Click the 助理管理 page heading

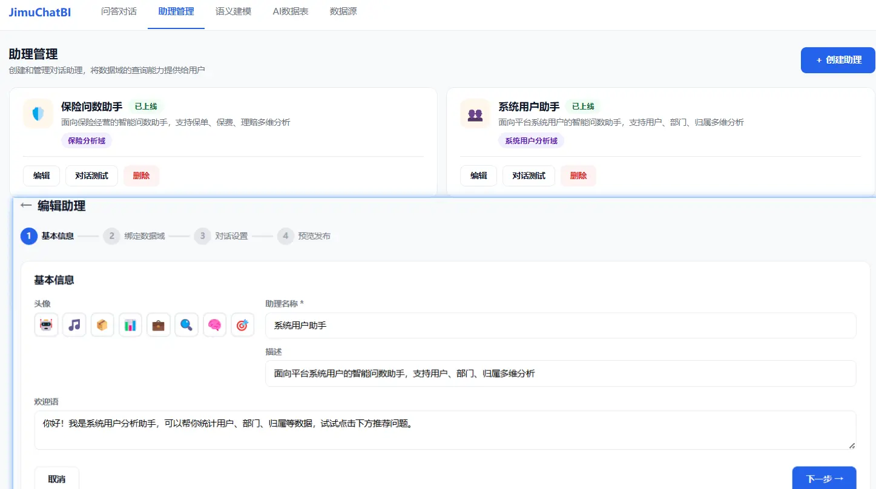click(33, 54)
